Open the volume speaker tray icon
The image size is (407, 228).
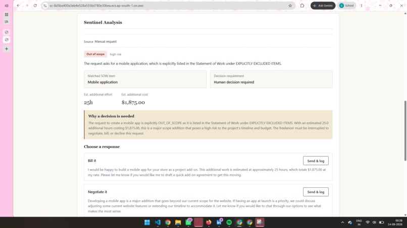pos(374,222)
